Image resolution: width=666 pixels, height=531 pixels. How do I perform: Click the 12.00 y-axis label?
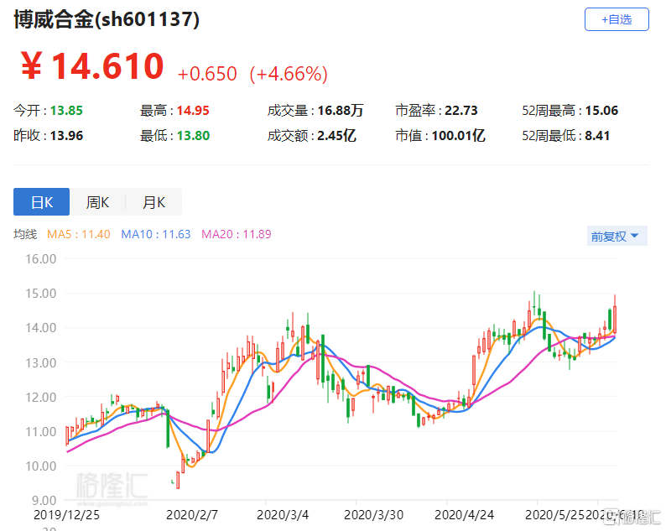(41, 397)
